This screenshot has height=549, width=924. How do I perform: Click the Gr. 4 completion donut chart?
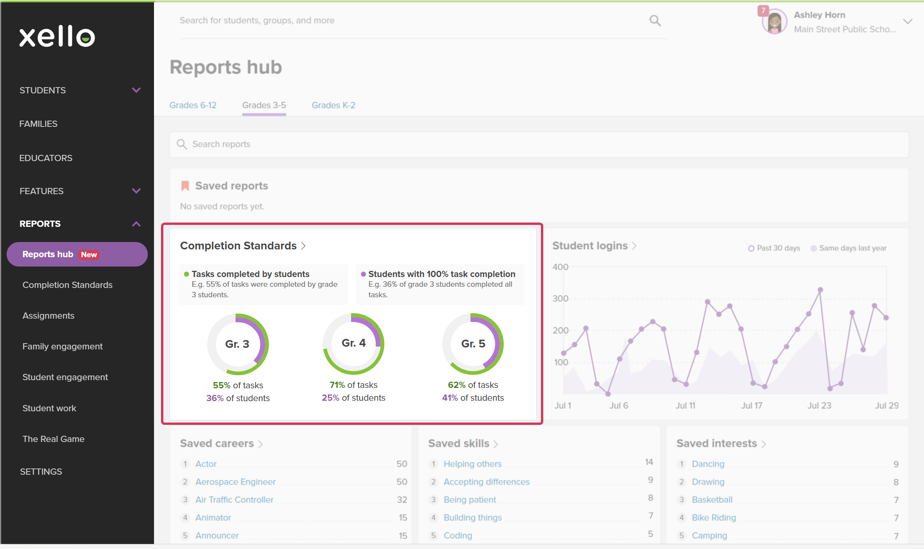click(x=353, y=344)
